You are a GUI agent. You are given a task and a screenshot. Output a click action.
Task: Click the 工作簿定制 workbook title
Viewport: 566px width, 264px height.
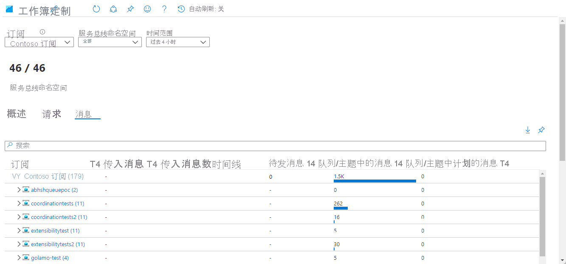tap(45, 11)
